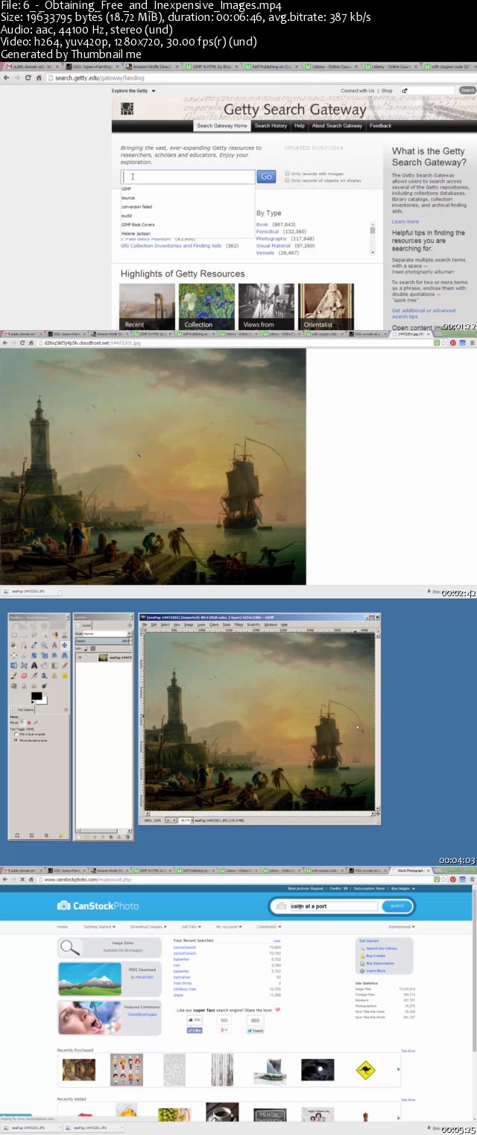Open CanStockPhoto Download Images menu
The height and width of the screenshot is (1135, 477).
(148, 926)
